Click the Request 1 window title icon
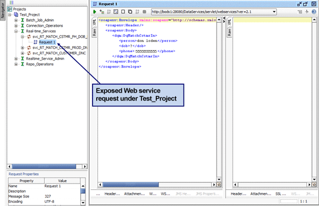The image size is (319, 206). 95,4
